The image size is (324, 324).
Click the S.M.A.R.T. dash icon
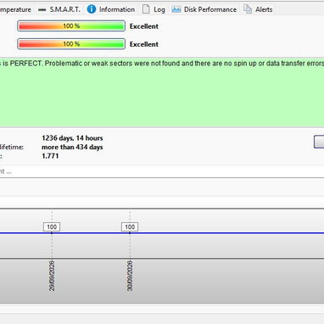coord(42,10)
